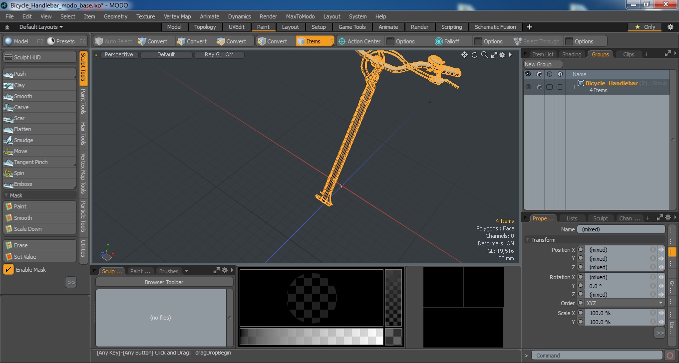Select the Emboss sculpt tool
The image size is (679, 363).
point(39,184)
